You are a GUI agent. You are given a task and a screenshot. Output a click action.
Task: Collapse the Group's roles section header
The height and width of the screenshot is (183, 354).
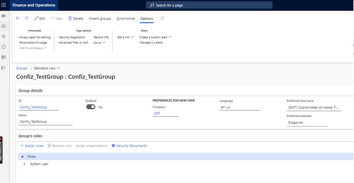click(185, 136)
